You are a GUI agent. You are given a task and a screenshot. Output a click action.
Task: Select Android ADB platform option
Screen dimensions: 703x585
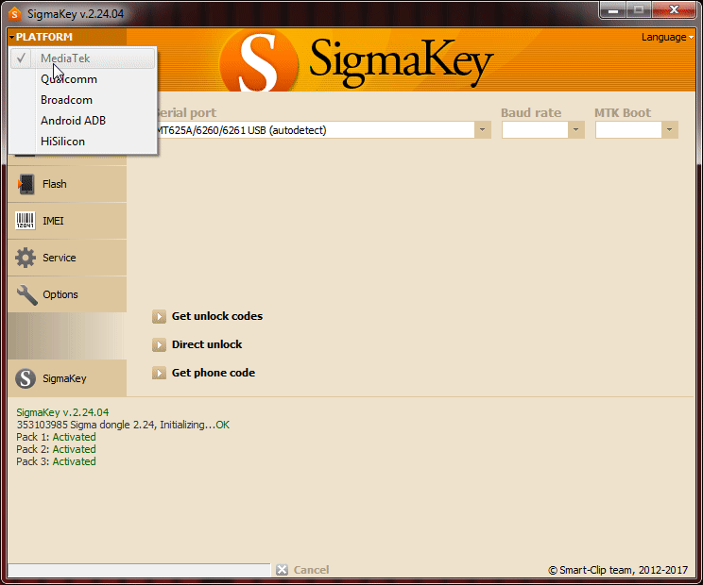(x=73, y=121)
